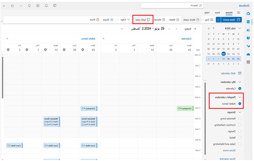
Task: Open Adele's Monday Website Review event
Action: click(89, 121)
